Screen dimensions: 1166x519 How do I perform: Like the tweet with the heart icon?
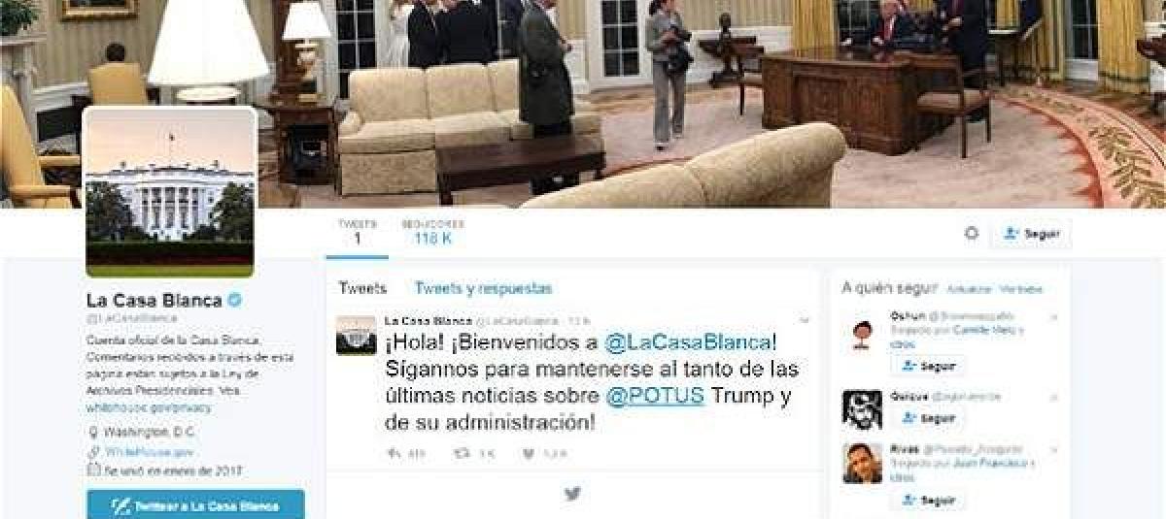click(529, 453)
